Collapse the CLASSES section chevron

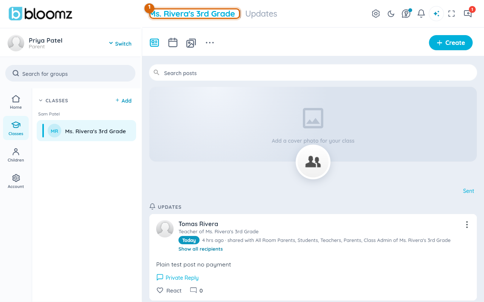click(41, 100)
